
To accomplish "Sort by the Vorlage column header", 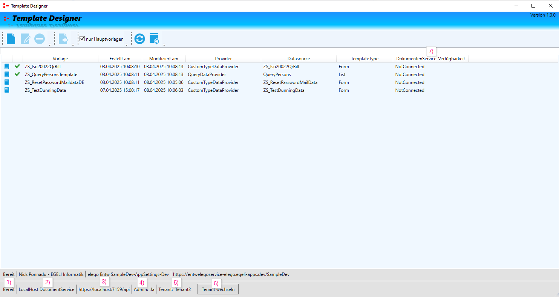I will (60, 59).
